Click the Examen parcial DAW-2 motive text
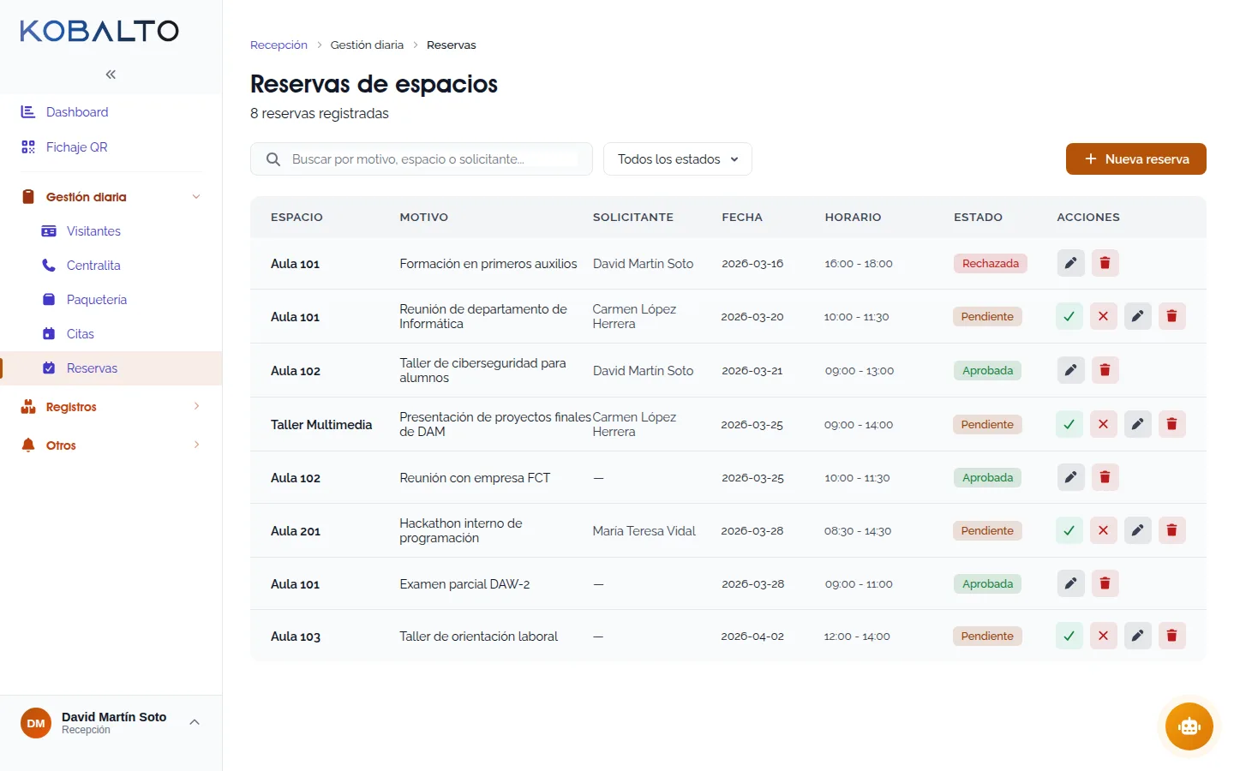Image resolution: width=1234 pixels, height=771 pixels. [x=464, y=584]
